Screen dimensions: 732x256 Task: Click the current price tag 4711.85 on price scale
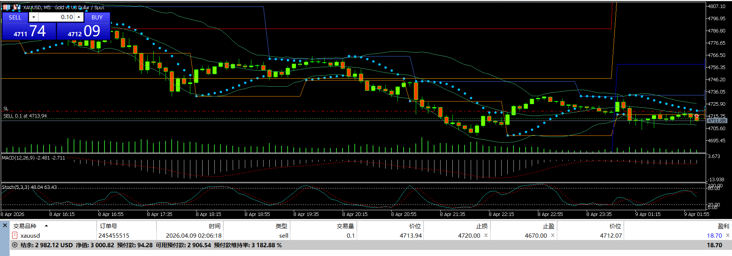[717, 121]
